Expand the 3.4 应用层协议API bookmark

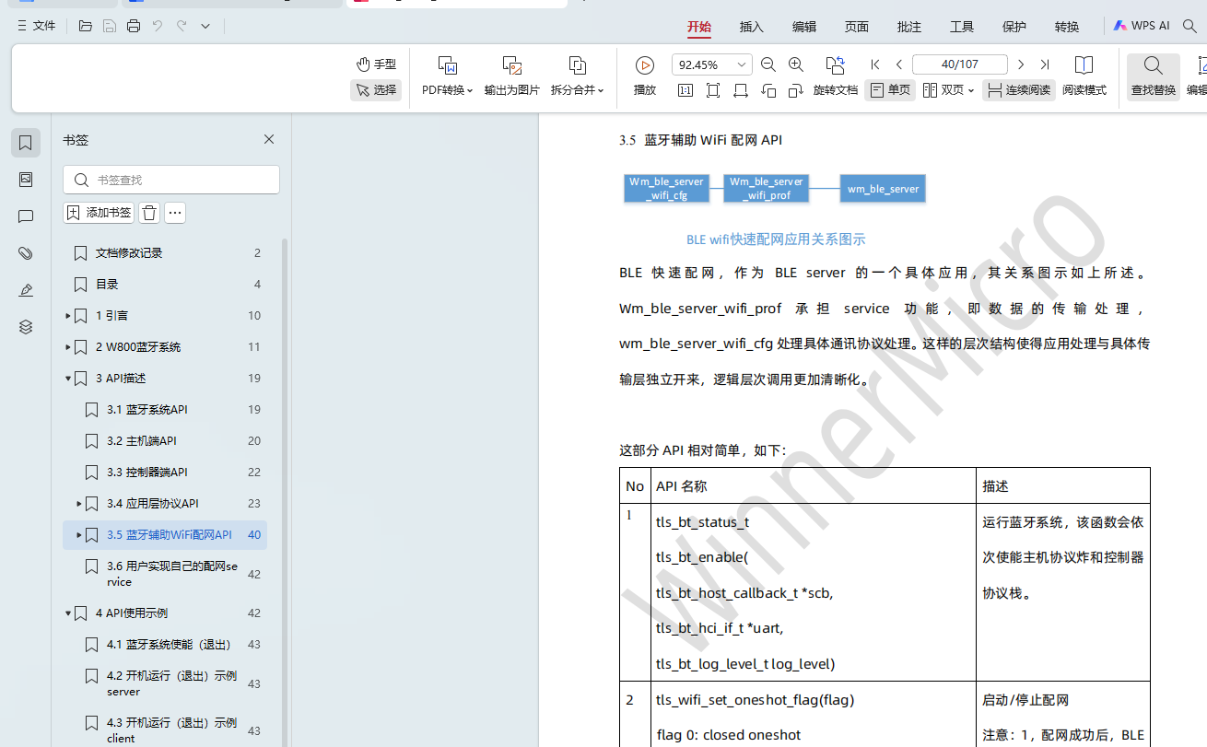(79, 503)
